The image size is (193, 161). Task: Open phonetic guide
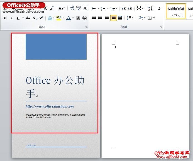pos(79,8)
